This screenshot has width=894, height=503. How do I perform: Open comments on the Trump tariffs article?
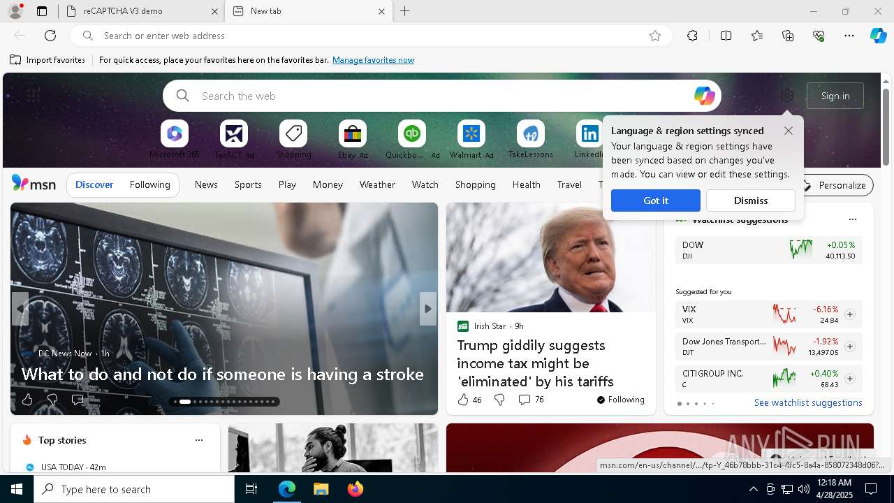(x=531, y=400)
